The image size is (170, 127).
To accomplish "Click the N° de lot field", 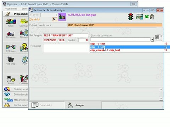I will 49,15.
